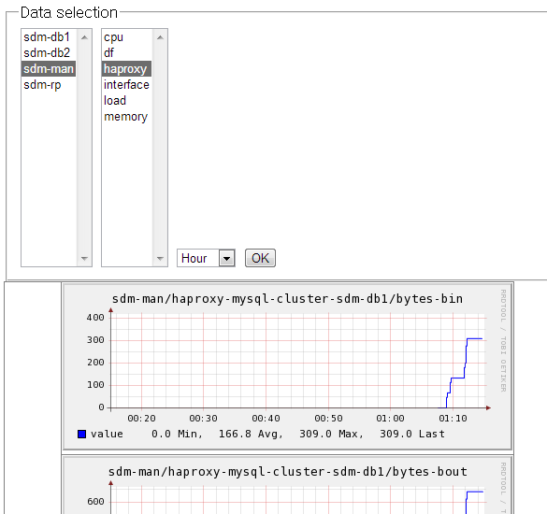Click the 309.0 Max value

331,435
